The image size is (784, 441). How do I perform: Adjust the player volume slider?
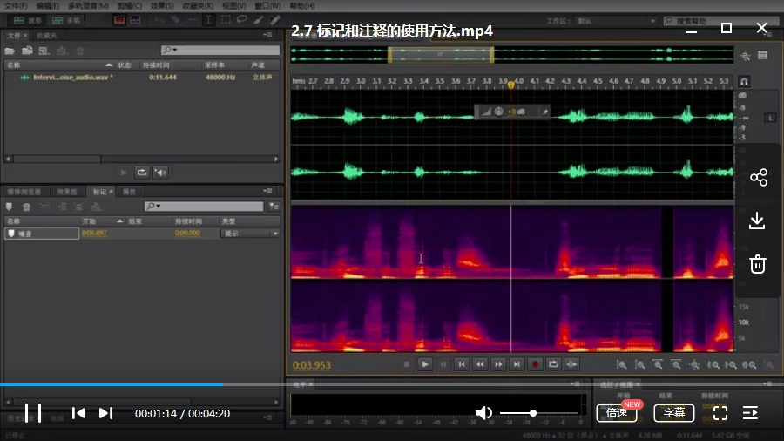(x=539, y=413)
